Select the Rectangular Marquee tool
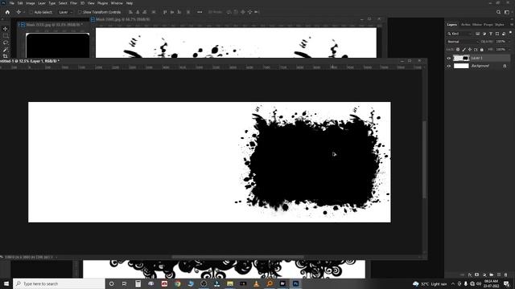515x289 pixels. coord(6,36)
